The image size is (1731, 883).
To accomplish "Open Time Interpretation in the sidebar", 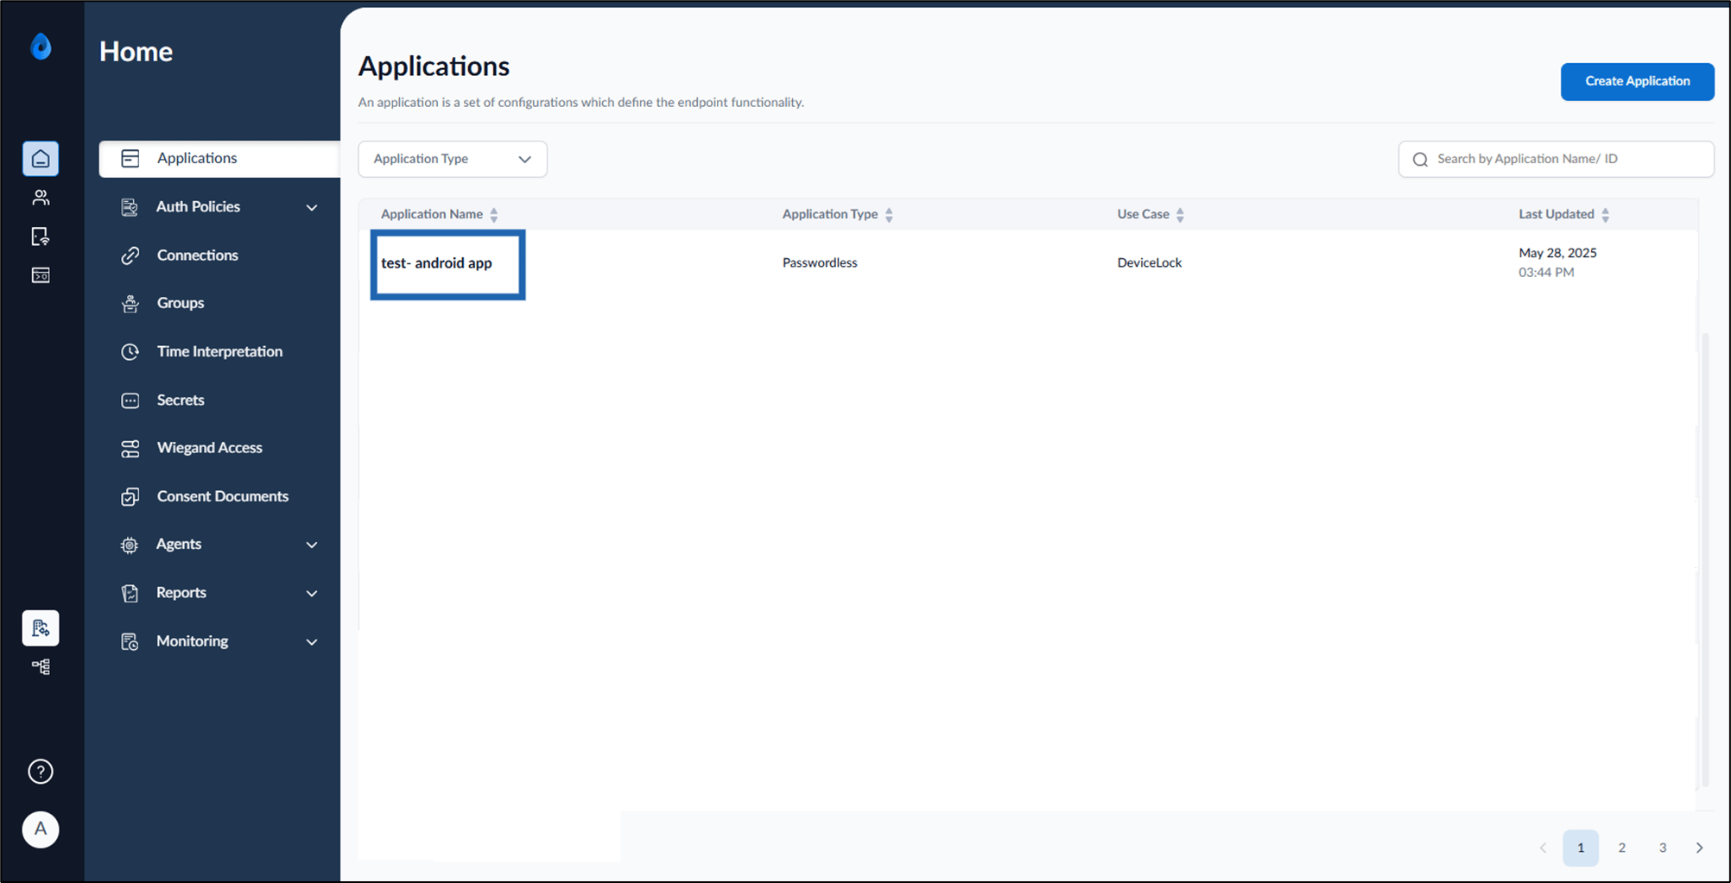I will point(219,351).
